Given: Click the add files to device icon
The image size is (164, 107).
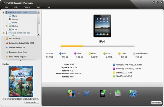Looking at the screenshot, I should (71, 93).
